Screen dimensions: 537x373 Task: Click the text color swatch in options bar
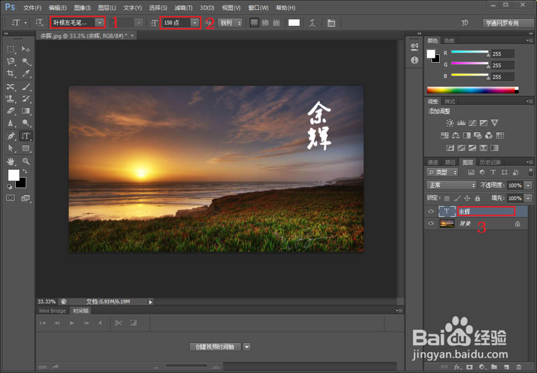click(294, 23)
